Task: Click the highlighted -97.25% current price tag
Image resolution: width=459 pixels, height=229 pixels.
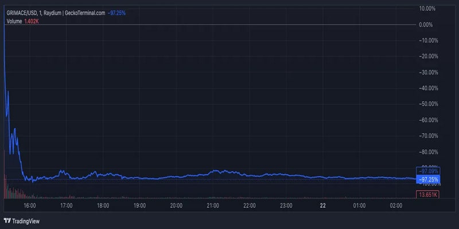Action: (428, 179)
